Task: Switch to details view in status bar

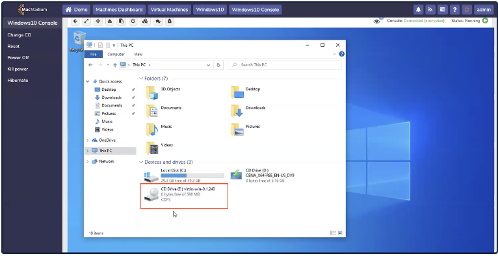Action: tap(333, 233)
